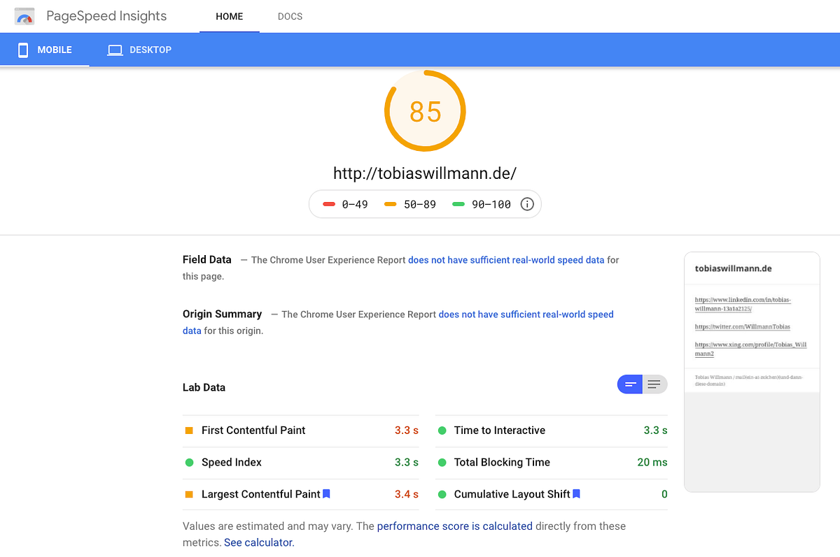Select the compact Lab Data view toggle

pyautogui.click(x=630, y=384)
